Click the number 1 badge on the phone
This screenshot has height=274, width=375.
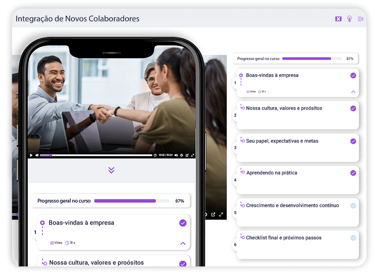click(35, 232)
